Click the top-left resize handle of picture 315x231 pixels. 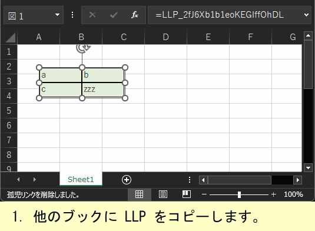tap(39, 67)
